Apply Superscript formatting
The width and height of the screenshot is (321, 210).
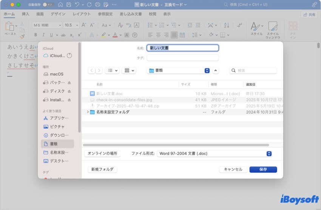[x=80, y=35]
